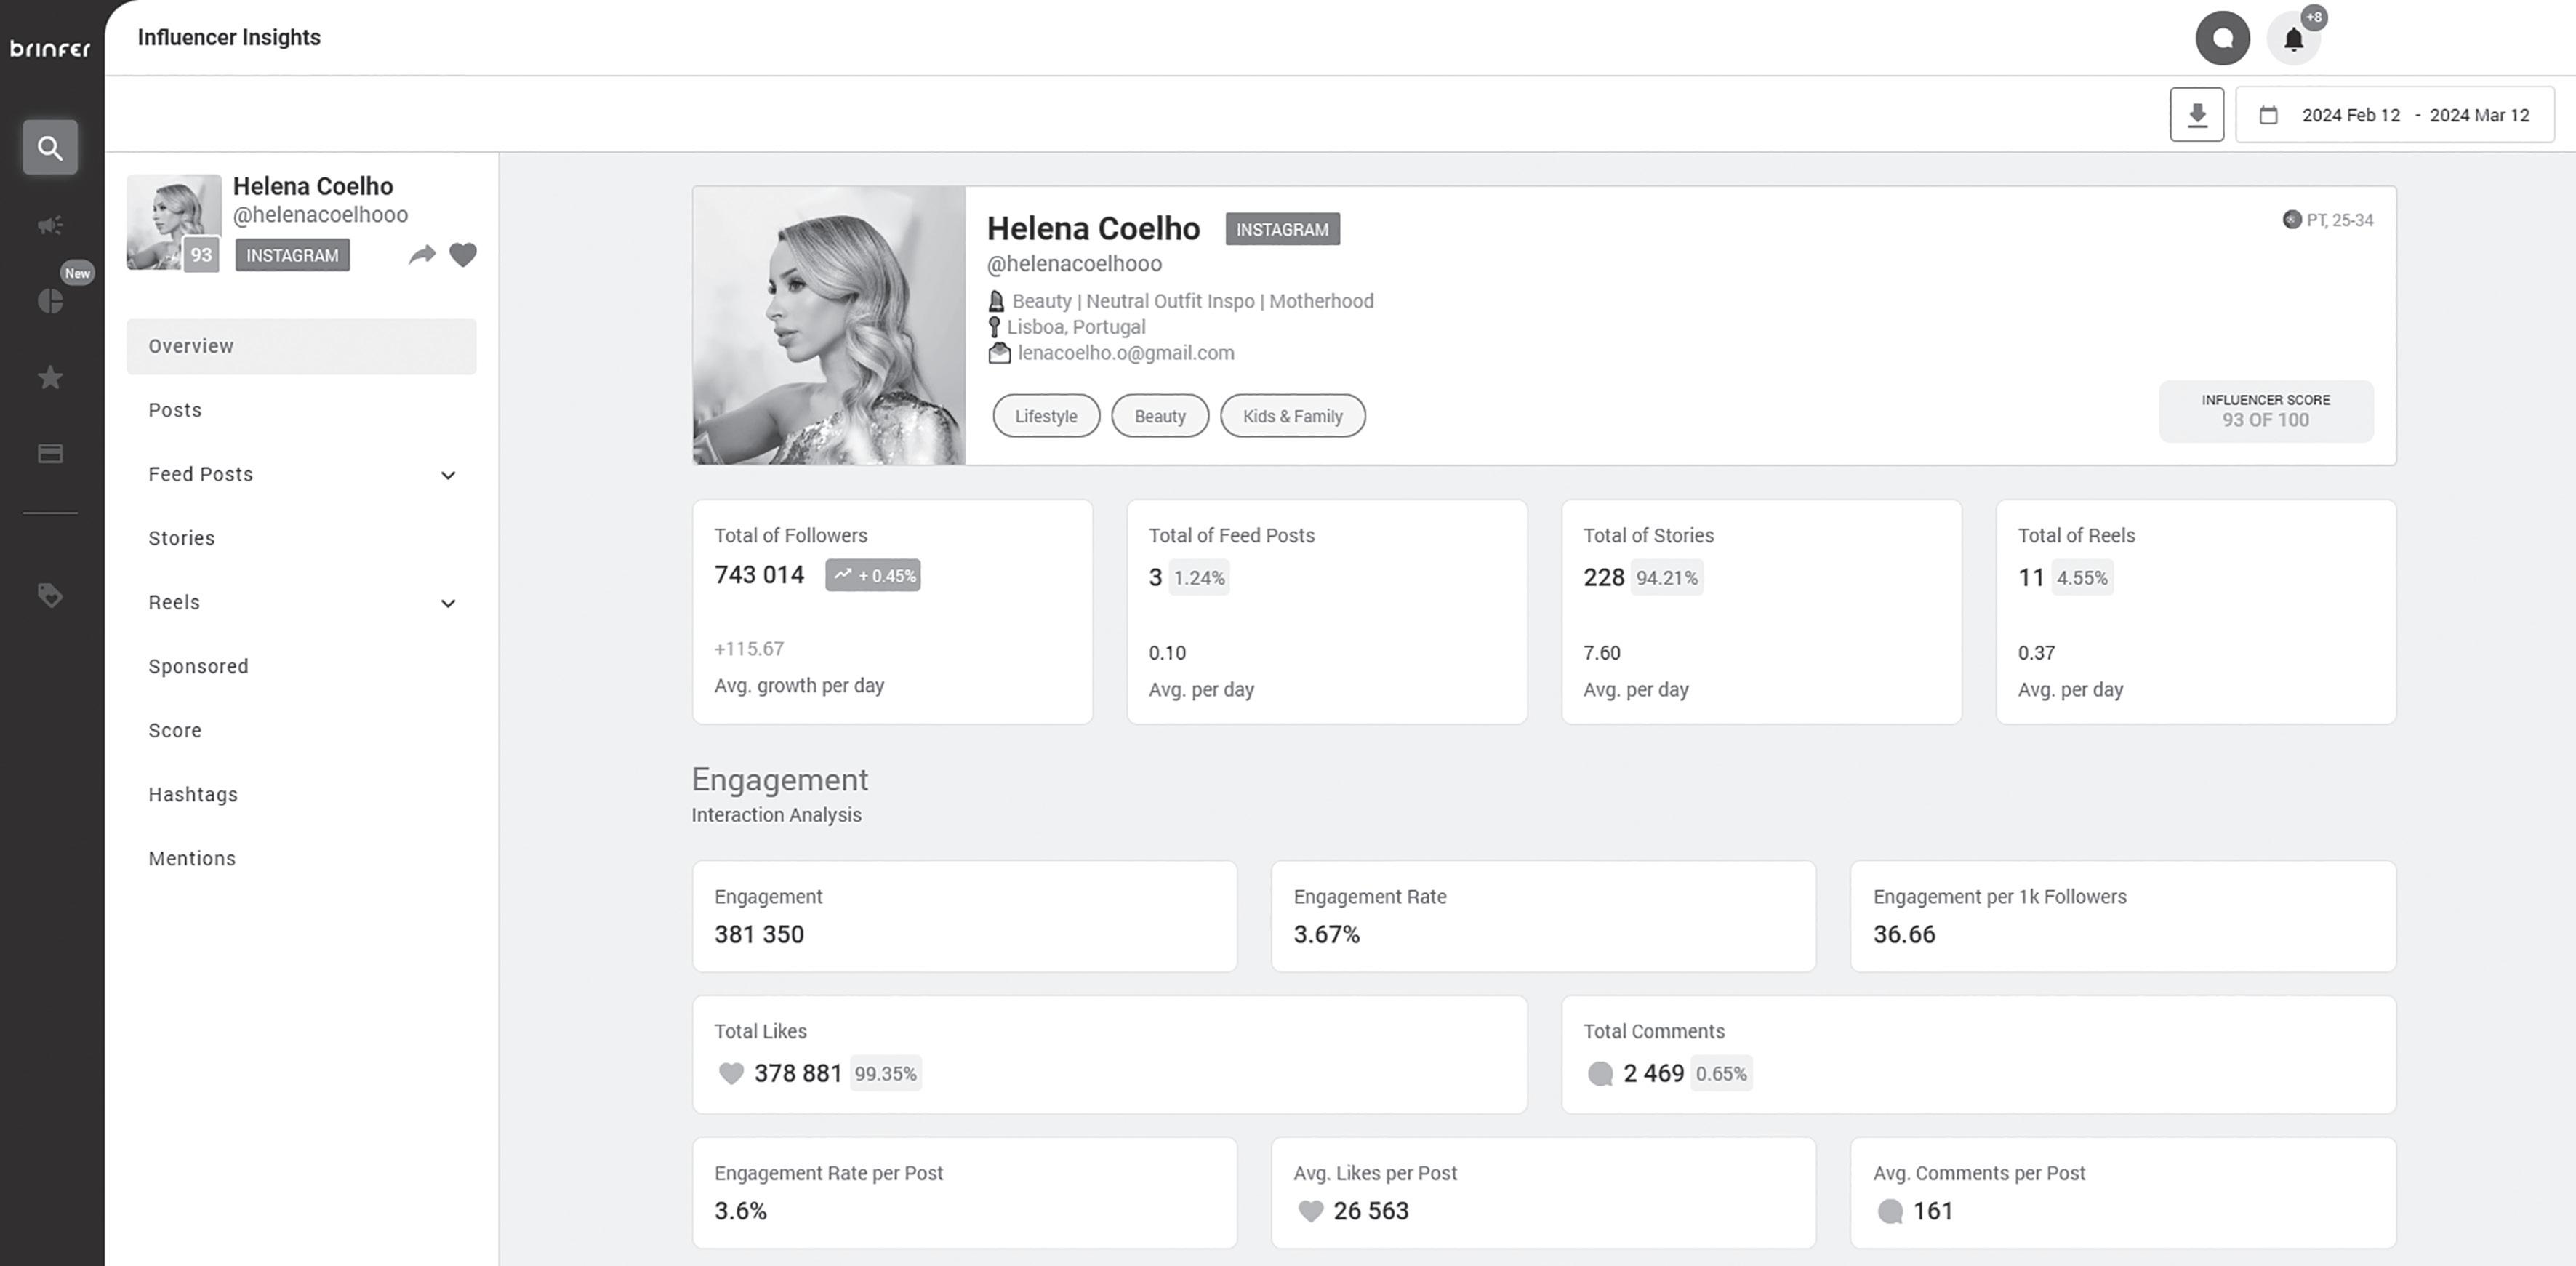The image size is (2576, 1266).
Task: Click the tags icon in the sidebar
Action: tap(50, 596)
